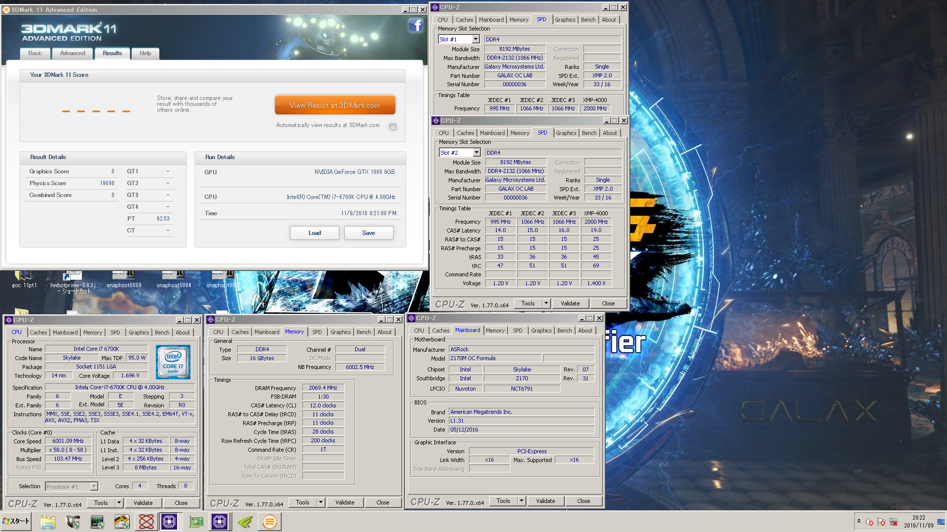The image size is (947, 532).
Task: Click BIOS date 05/12/2016 field
Action: [522, 430]
